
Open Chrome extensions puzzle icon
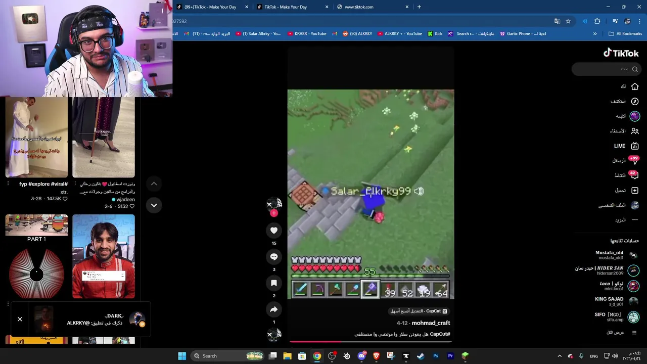tap(597, 21)
